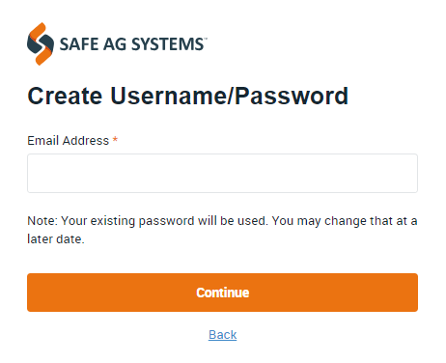
Task: Click the Safe Ag Systems logo emblem
Action: click(x=41, y=43)
